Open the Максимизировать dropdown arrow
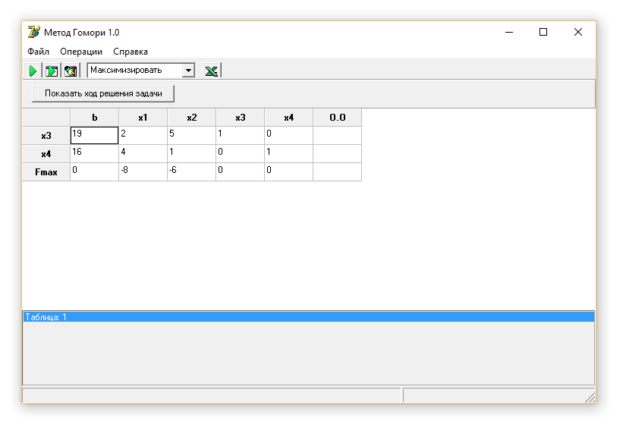 click(188, 71)
